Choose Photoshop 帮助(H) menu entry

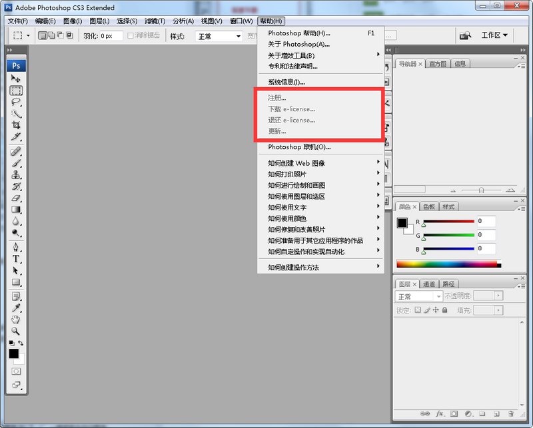pos(321,33)
